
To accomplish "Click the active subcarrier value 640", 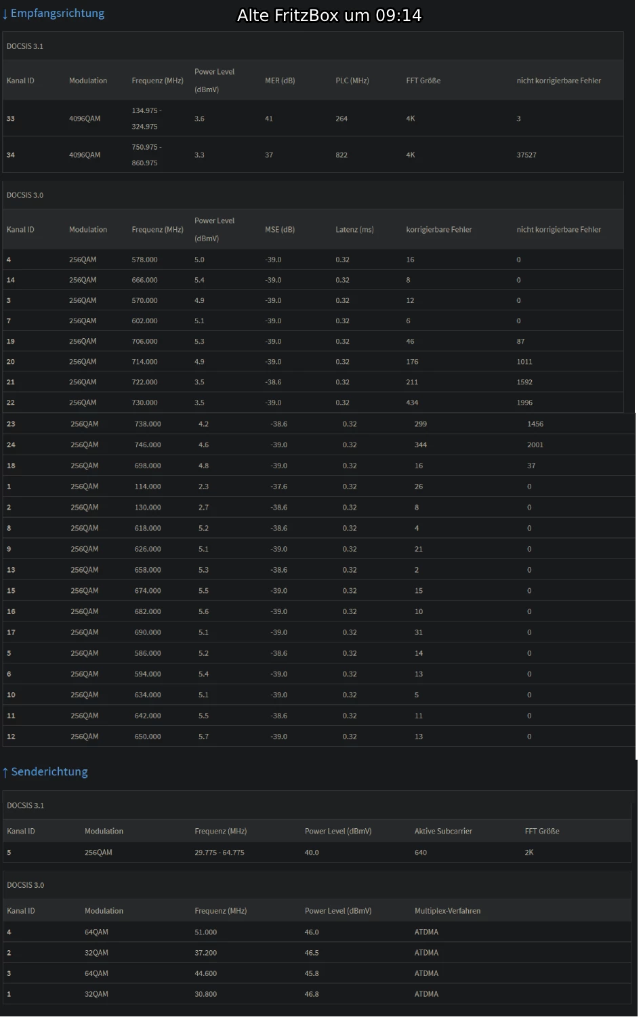I will tap(421, 853).
